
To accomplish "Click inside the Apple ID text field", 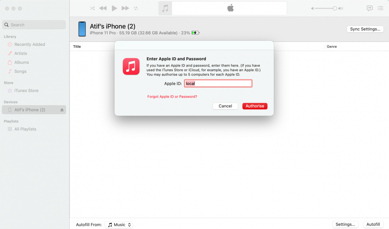I will (x=218, y=83).
